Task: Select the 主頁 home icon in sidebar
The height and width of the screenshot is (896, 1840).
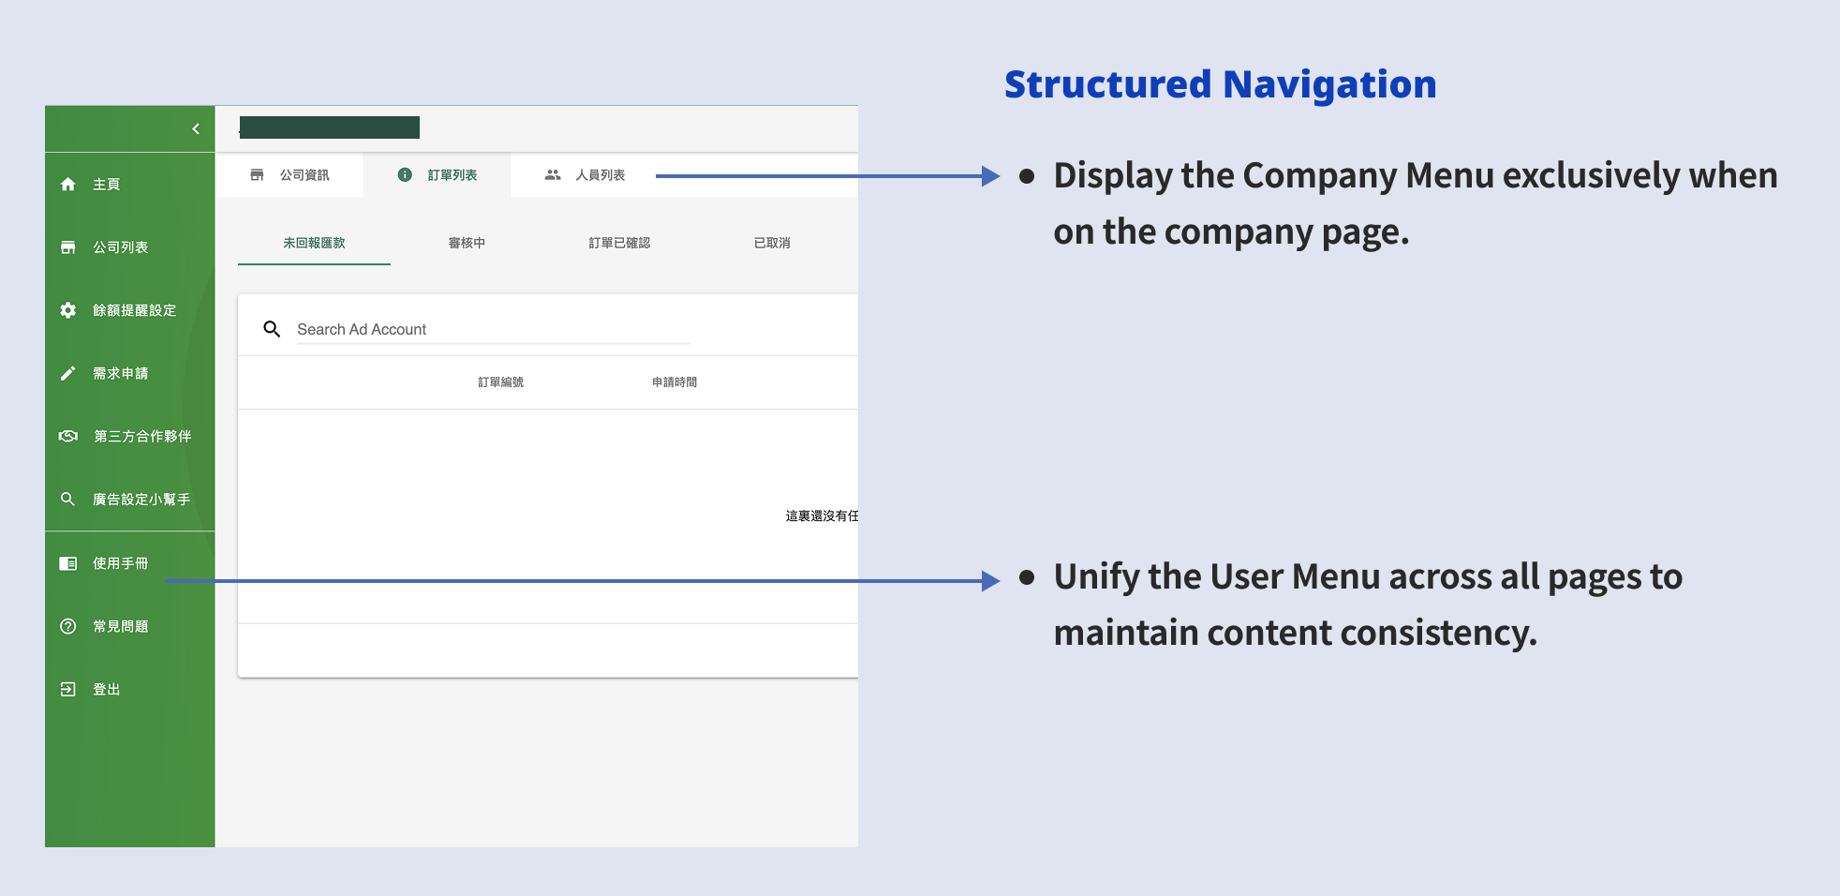Action: [x=67, y=184]
